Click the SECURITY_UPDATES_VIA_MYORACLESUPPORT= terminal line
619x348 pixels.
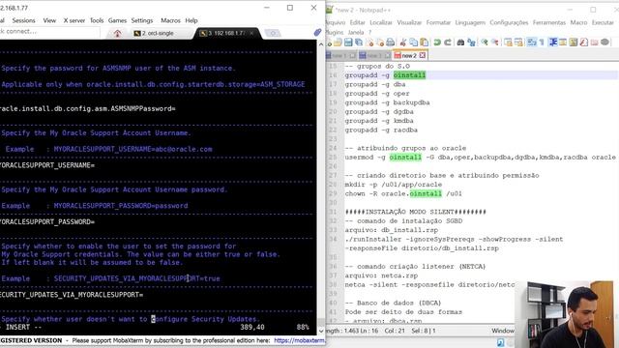click(72, 295)
